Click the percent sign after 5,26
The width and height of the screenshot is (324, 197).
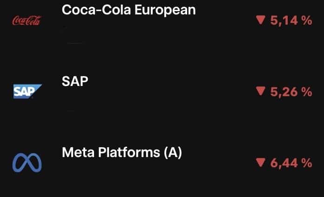click(307, 92)
